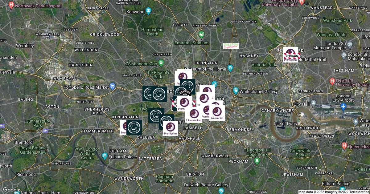Click the London City Airport plane icon
Image resolution: width=370 pixels, height=194 pixels.
[343, 106]
